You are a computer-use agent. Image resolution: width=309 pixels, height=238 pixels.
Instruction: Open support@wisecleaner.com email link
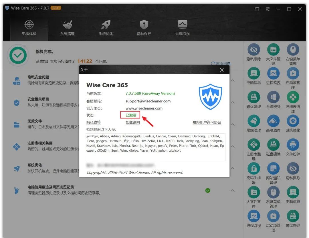(x=148, y=101)
